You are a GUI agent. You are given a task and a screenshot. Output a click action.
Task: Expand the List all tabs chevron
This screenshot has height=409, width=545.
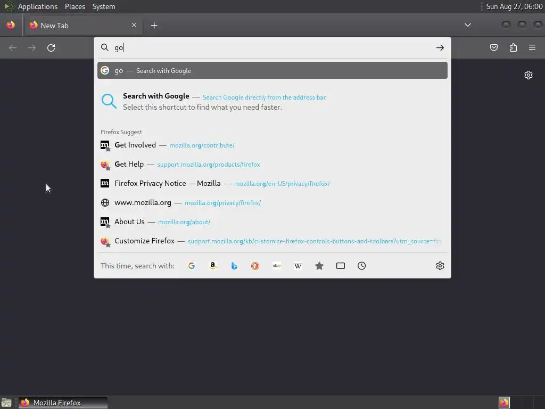pos(468,25)
